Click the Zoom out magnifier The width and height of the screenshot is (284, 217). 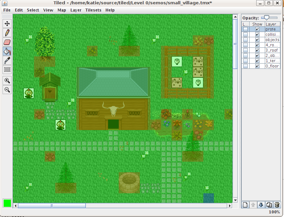[7, 90]
